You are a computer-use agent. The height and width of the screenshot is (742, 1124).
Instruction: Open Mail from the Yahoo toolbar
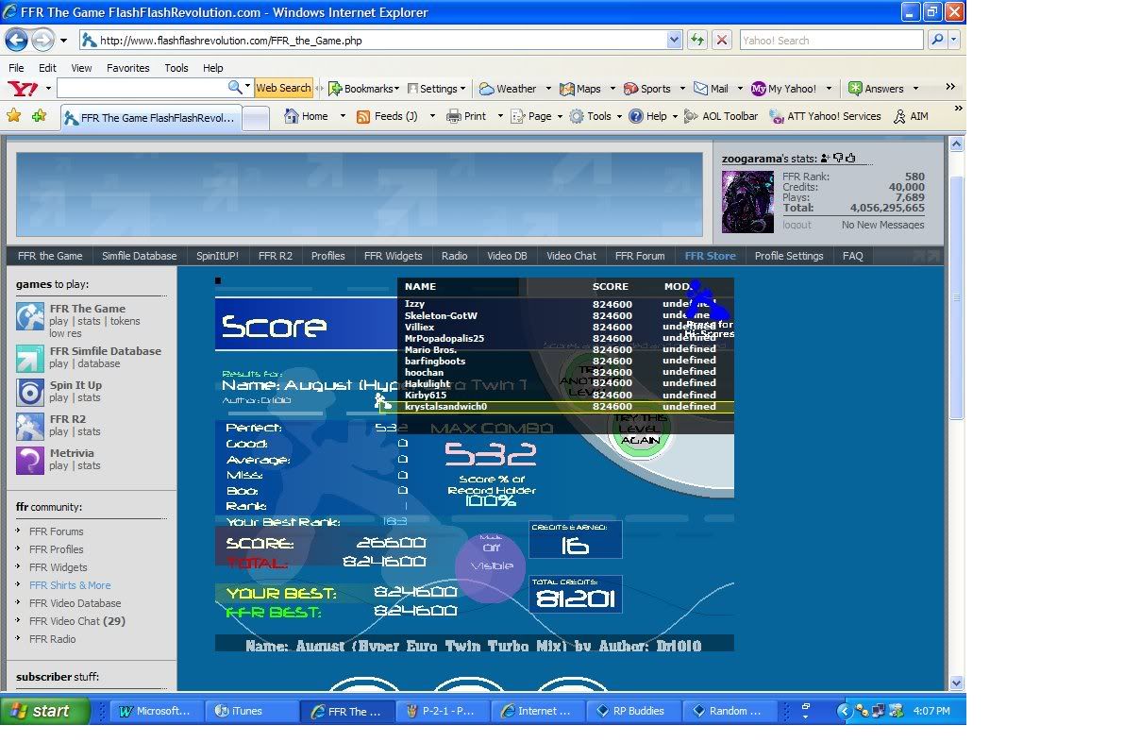[711, 88]
